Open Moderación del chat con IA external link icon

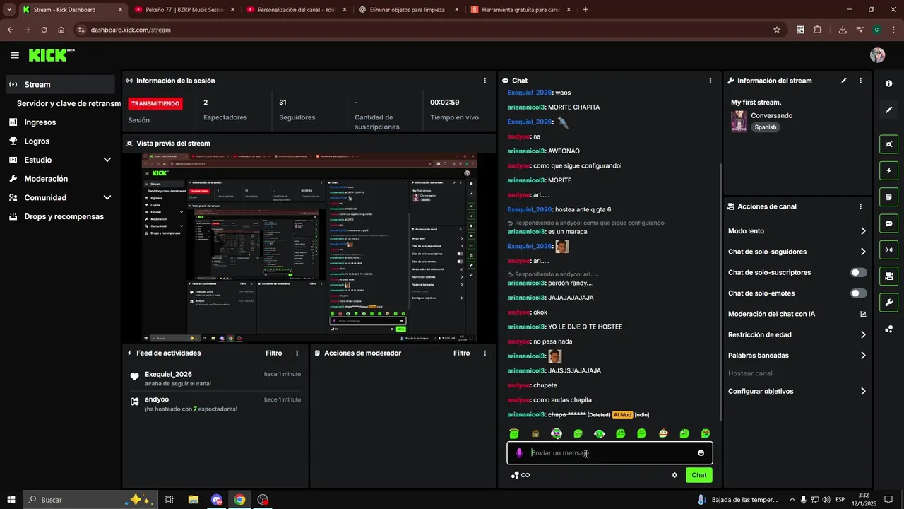pos(863,314)
